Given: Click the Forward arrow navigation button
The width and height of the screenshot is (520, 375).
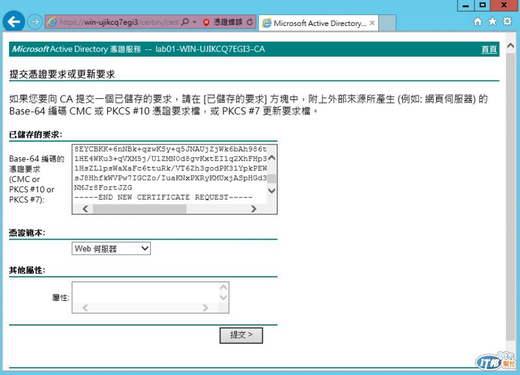Looking at the screenshot, I should 34,22.
